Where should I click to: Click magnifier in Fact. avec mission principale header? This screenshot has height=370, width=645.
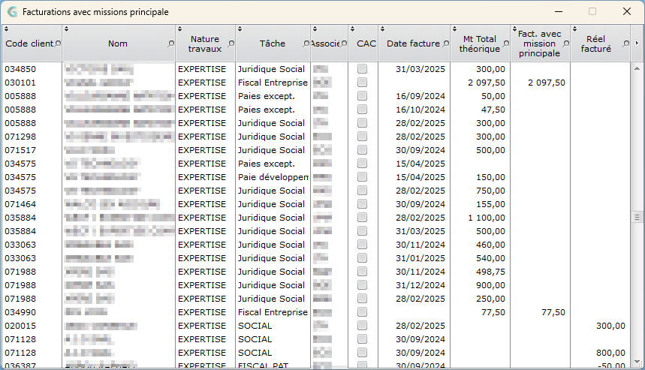(x=566, y=44)
